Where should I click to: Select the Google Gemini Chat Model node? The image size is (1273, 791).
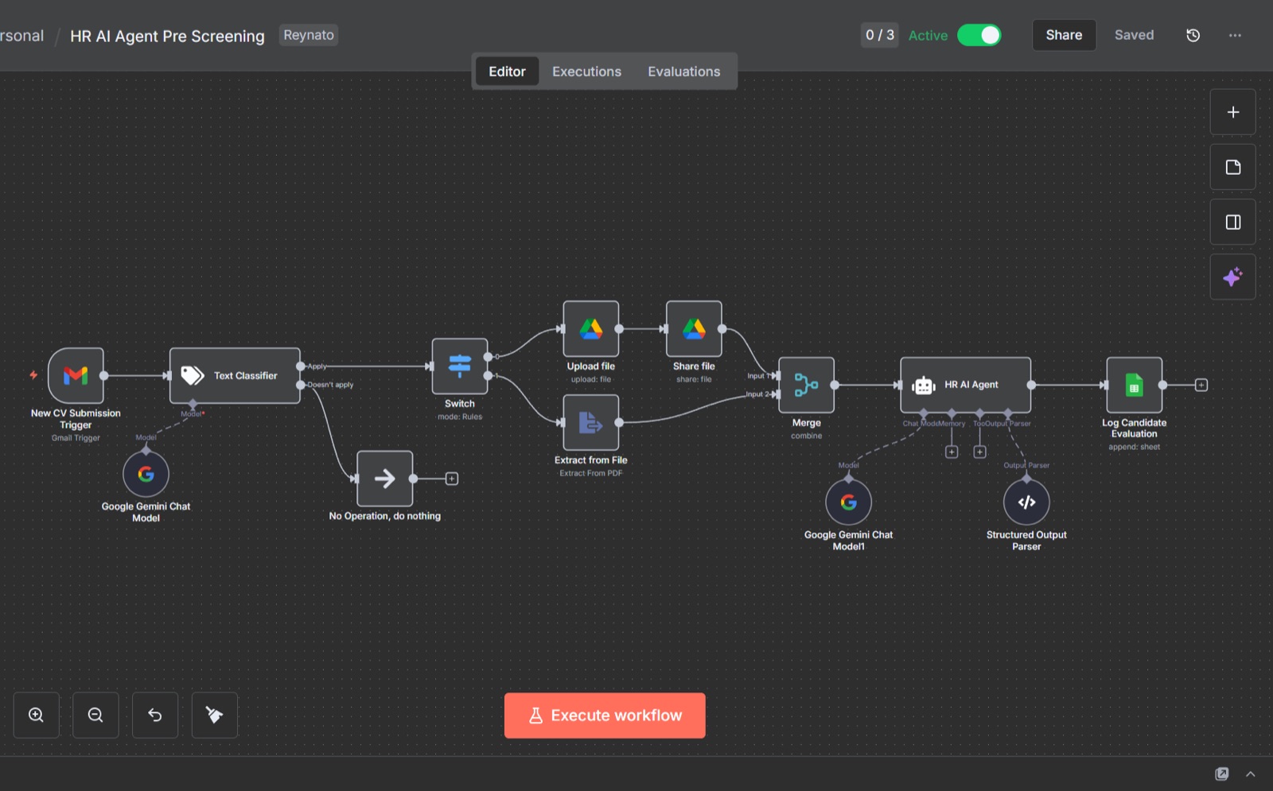(x=146, y=474)
